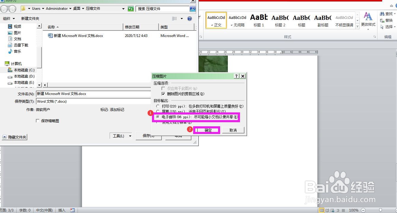Viewport: 397px width, 213px height.
Task: Click the zoom out minus button in status bar
Action: pyautogui.click(x=364, y=210)
